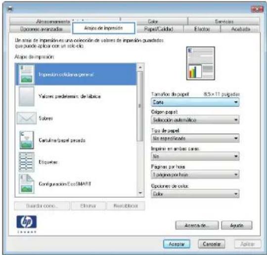Open the Origen papel dropdown

195,120
